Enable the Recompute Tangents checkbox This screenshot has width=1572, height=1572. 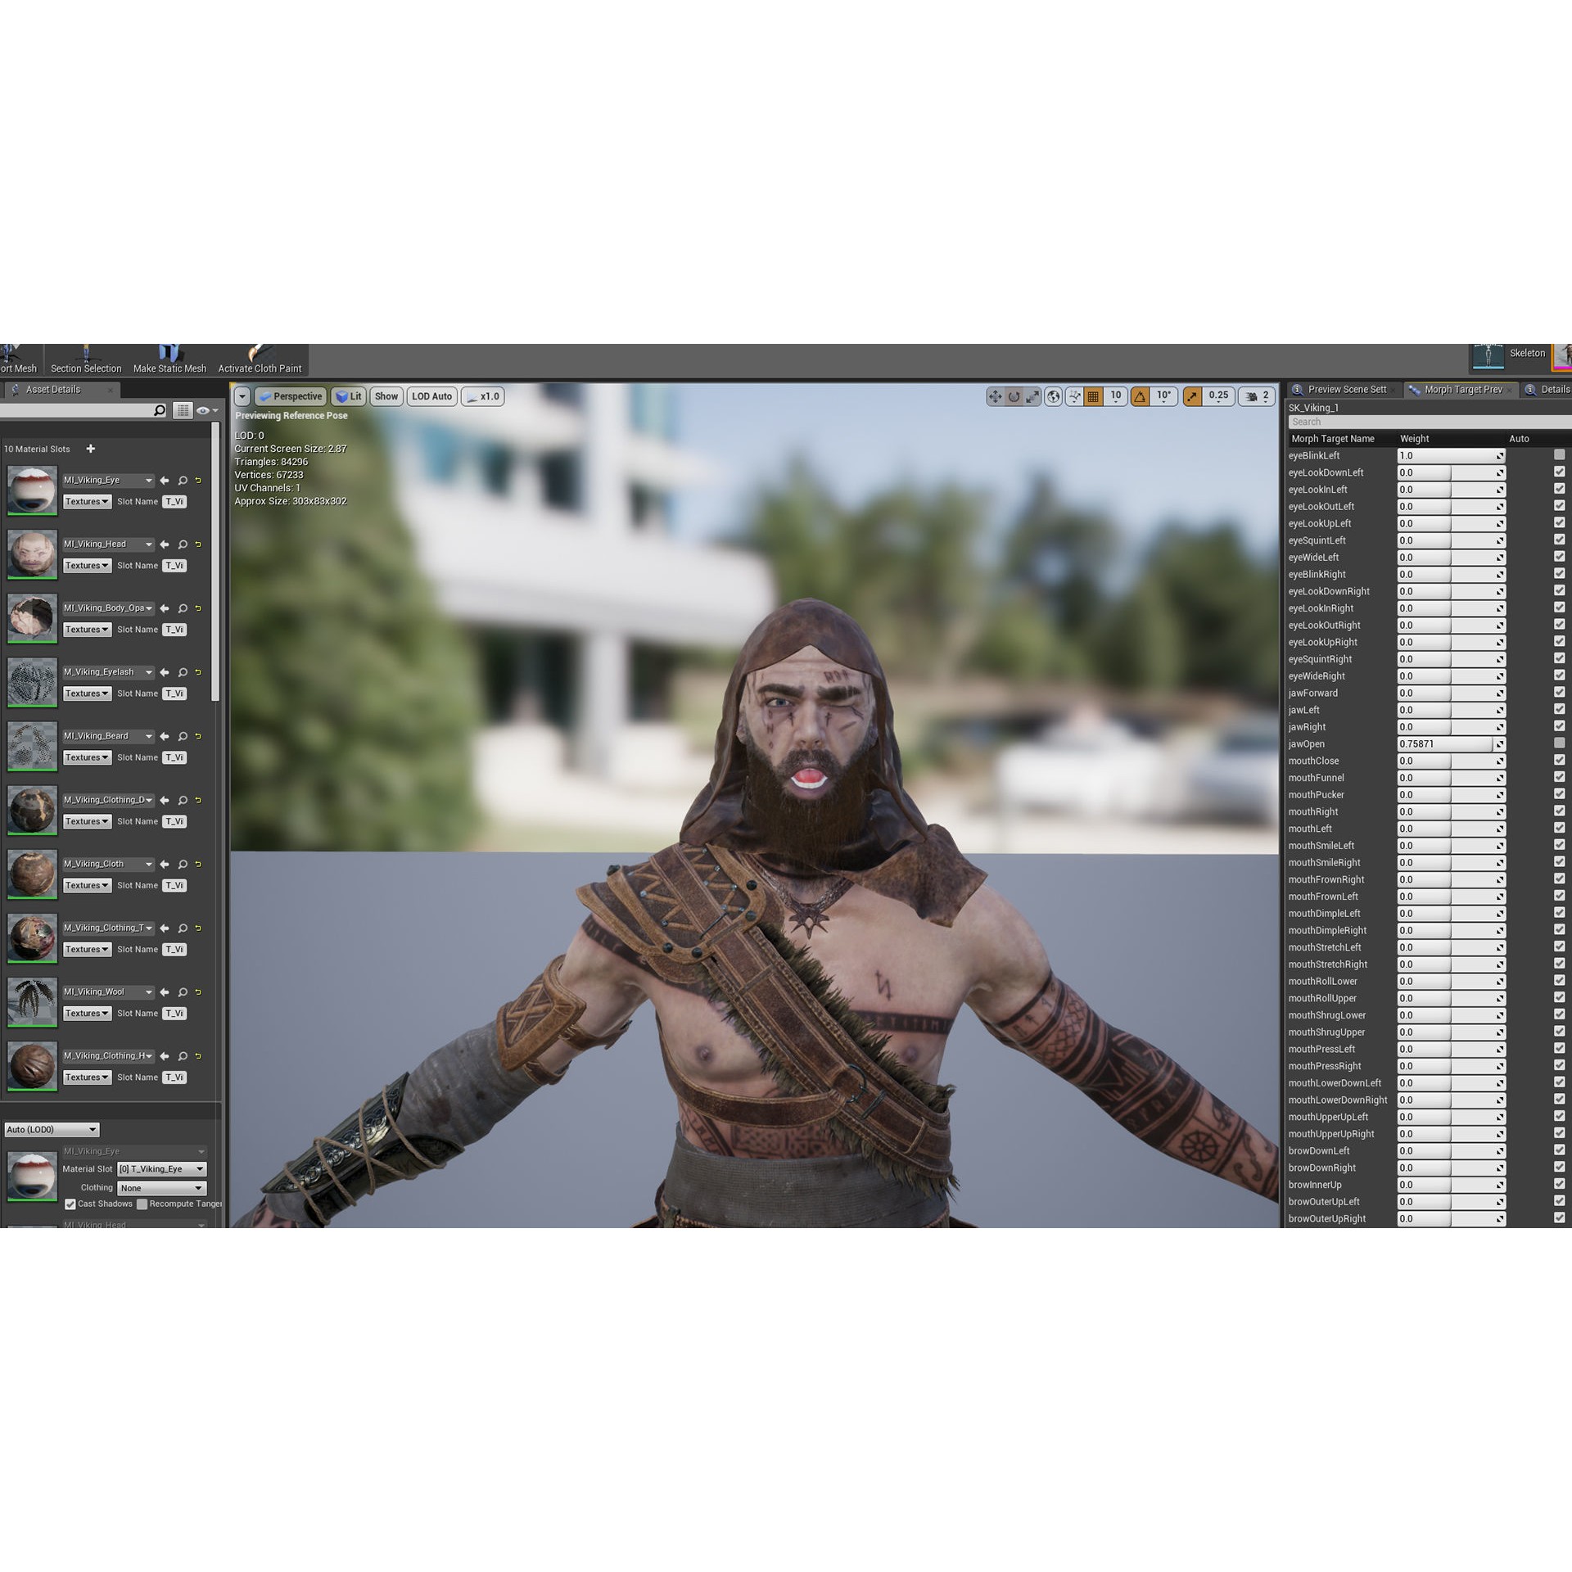[x=142, y=1204]
